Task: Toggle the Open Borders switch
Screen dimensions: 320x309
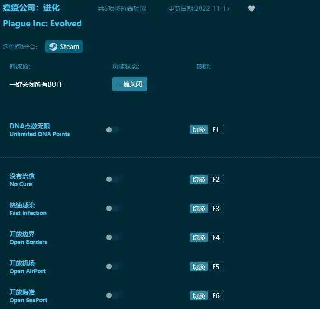Action: pyautogui.click(x=112, y=237)
